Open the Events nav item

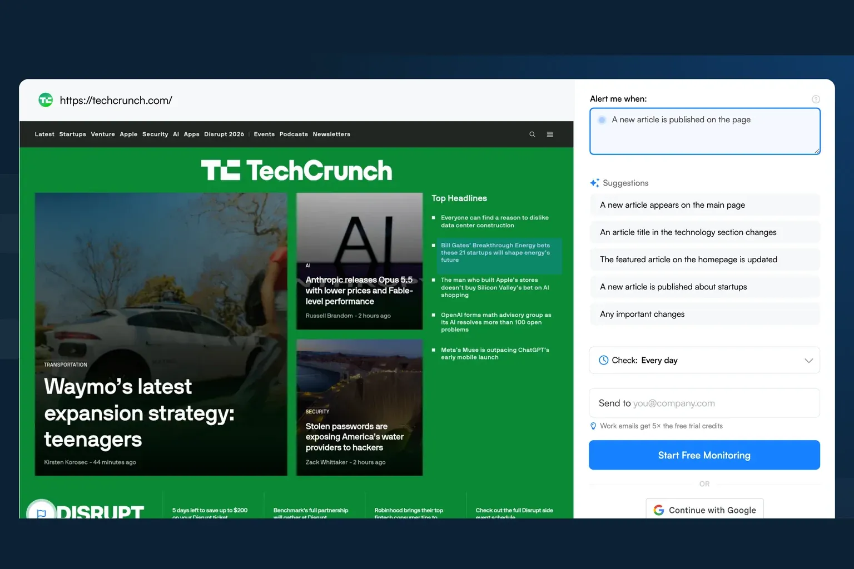[x=264, y=134]
